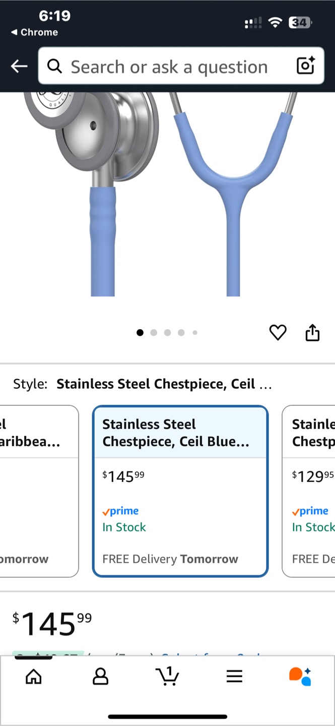Focus the Search or ask a question field
Image resolution: width=335 pixels, height=726 pixels.
[x=181, y=66]
